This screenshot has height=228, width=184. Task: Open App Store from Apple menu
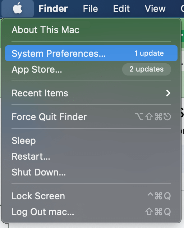[x=91, y=69]
